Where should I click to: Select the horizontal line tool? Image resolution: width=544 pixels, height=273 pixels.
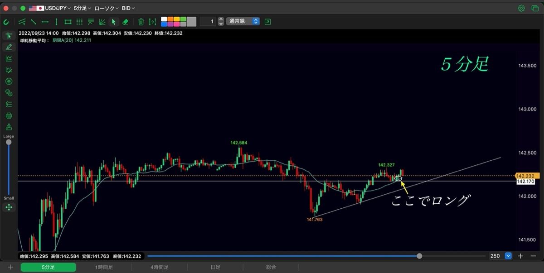click(45, 22)
